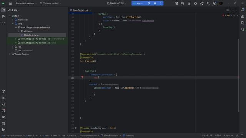
Task: Click the red error bulb in gutter
Action: (x=82, y=77)
